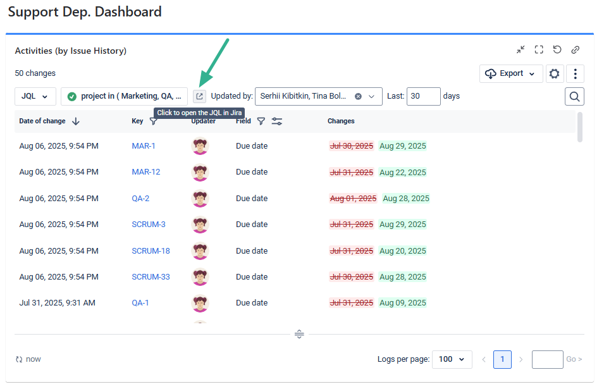The width and height of the screenshot is (604, 389).
Task: Click the Activities (by Issue History) gadget title
Action: [70, 51]
